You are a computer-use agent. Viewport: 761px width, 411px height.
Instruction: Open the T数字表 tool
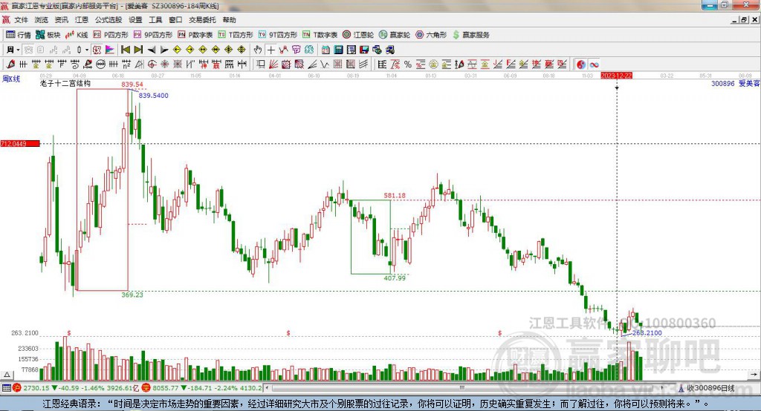click(320, 35)
